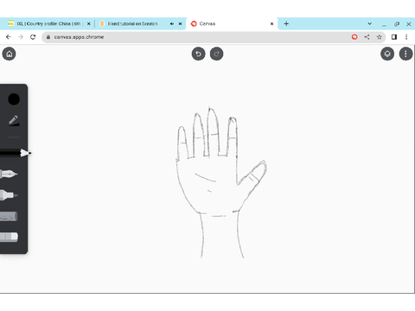Open the layers panel
The width and height of the screenshot is (415, 311).
(387, 54)
